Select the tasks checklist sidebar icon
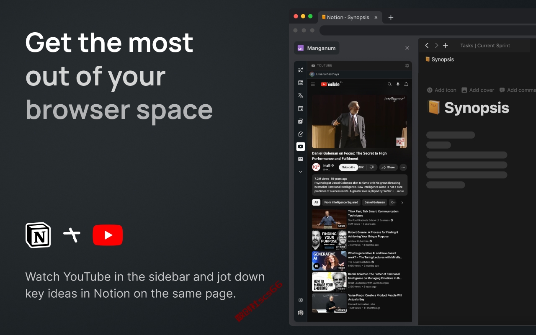The height and width of the screenshot is (335, 536). click(x=300, y=121)
